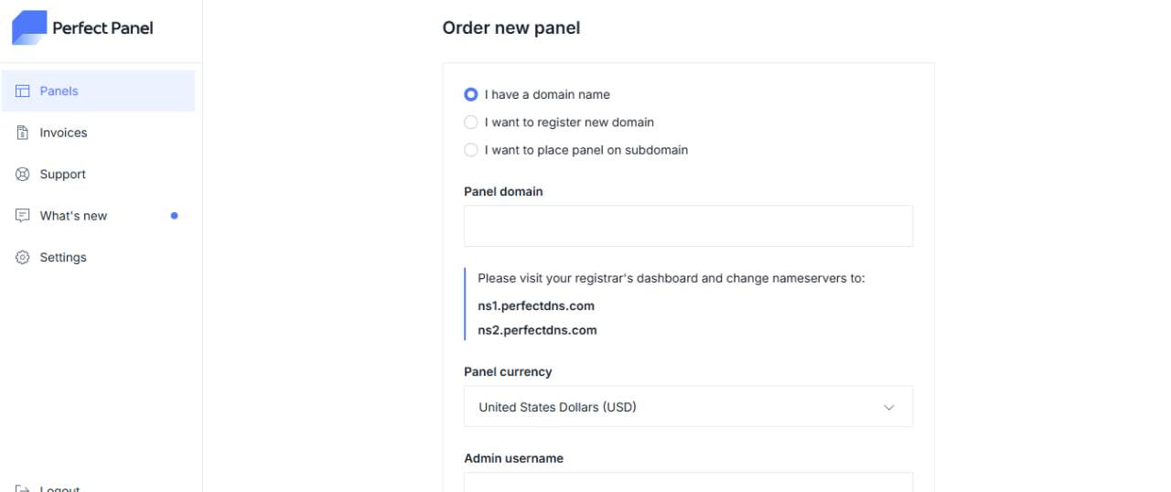Image resolution: width=1171 pixels, height=492 pixels.
Task: Open the Invoices menu item
Action: (63, 133)
